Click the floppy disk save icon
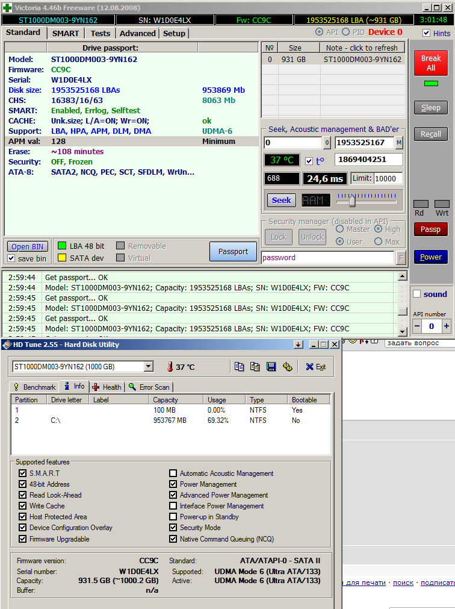 coord(271,366)
